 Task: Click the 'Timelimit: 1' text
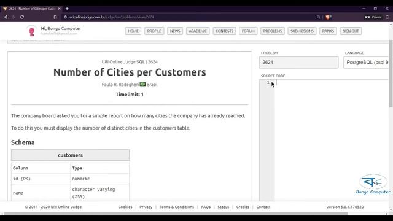point(130,95)
